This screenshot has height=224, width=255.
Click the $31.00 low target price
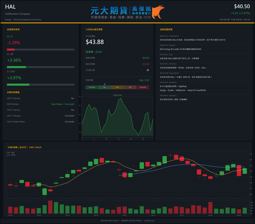pos(146,64)
